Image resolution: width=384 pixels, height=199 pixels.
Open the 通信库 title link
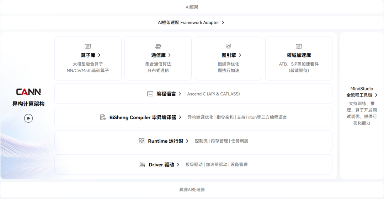click(158, 55)
